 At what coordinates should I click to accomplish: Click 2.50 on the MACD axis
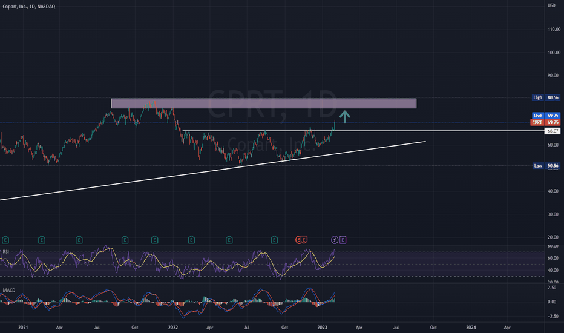552,288
